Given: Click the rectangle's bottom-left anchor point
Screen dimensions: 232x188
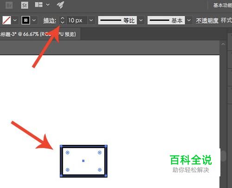Looking at the screenshot, I should point(61,175).
